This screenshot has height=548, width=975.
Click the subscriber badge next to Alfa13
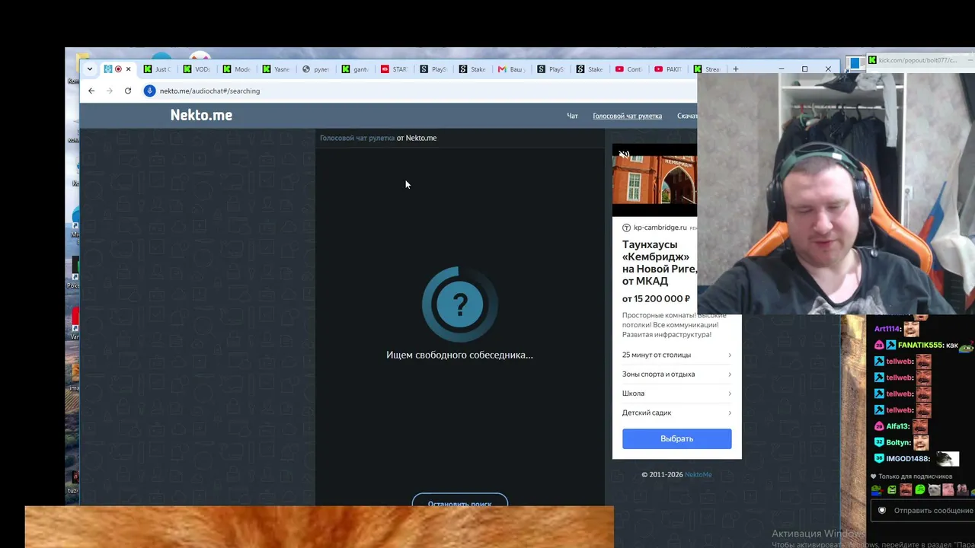coord(879,426)
